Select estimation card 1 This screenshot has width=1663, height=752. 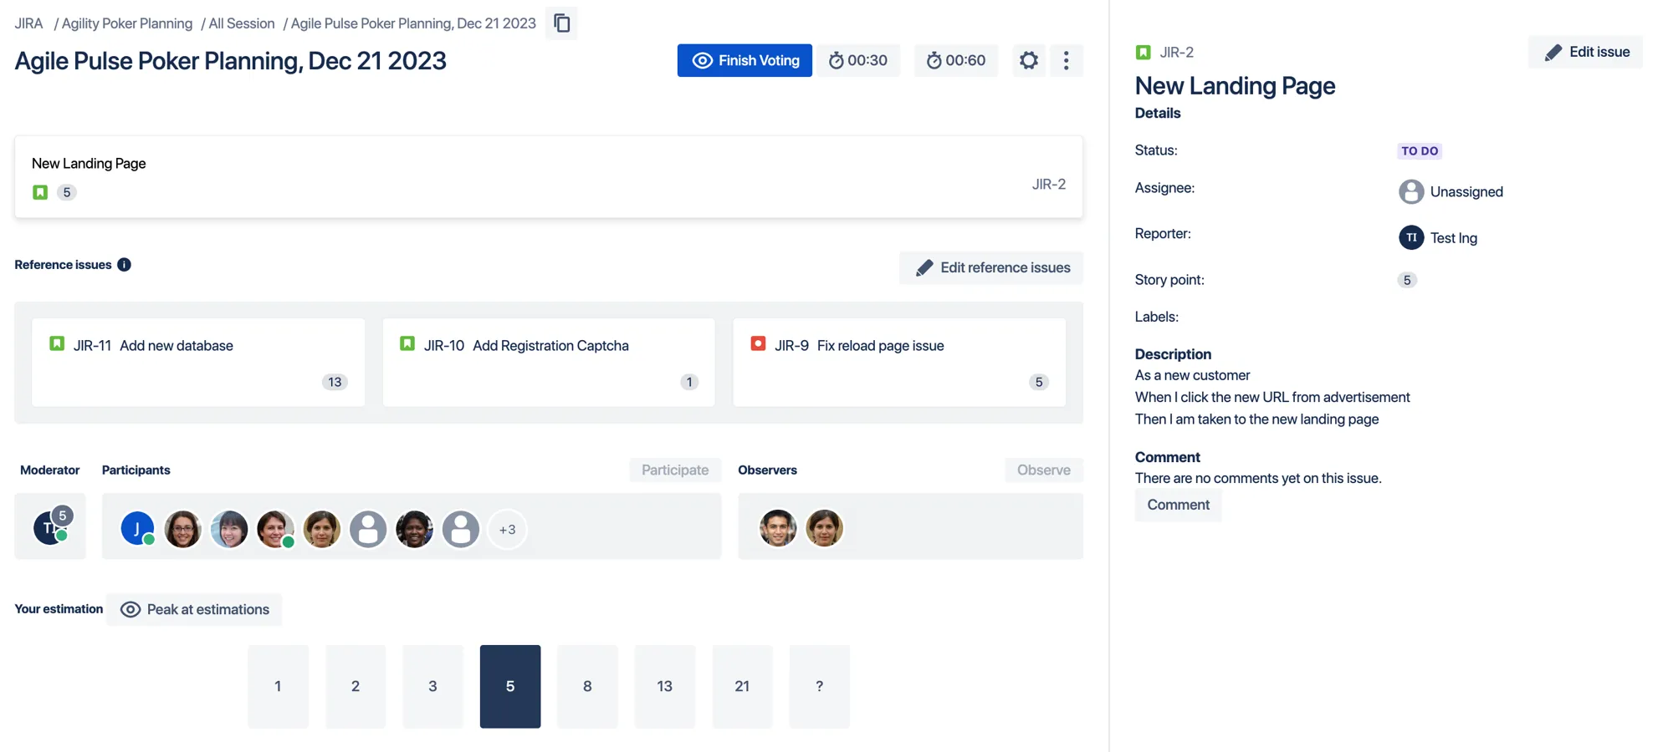pyautogui.click(x=278, y=686)
